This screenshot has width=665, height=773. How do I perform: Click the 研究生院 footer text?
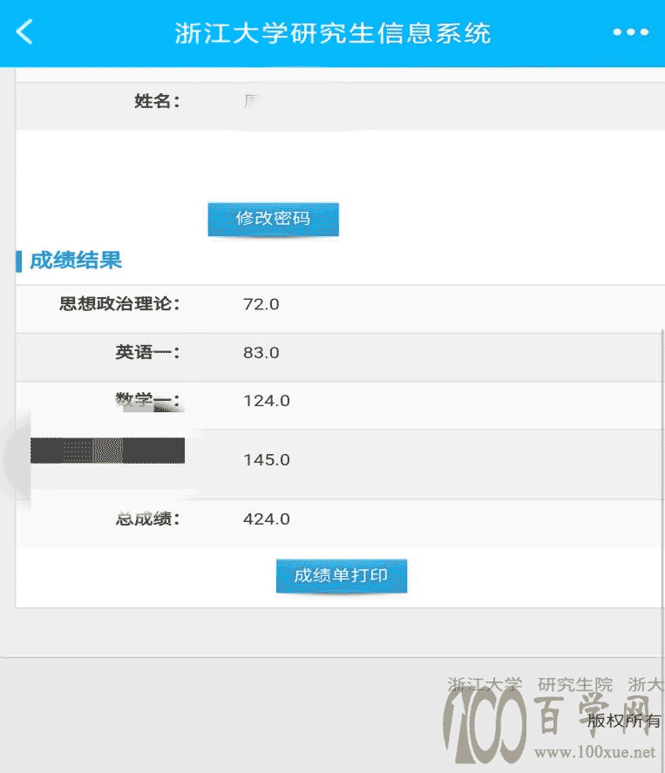574,684
